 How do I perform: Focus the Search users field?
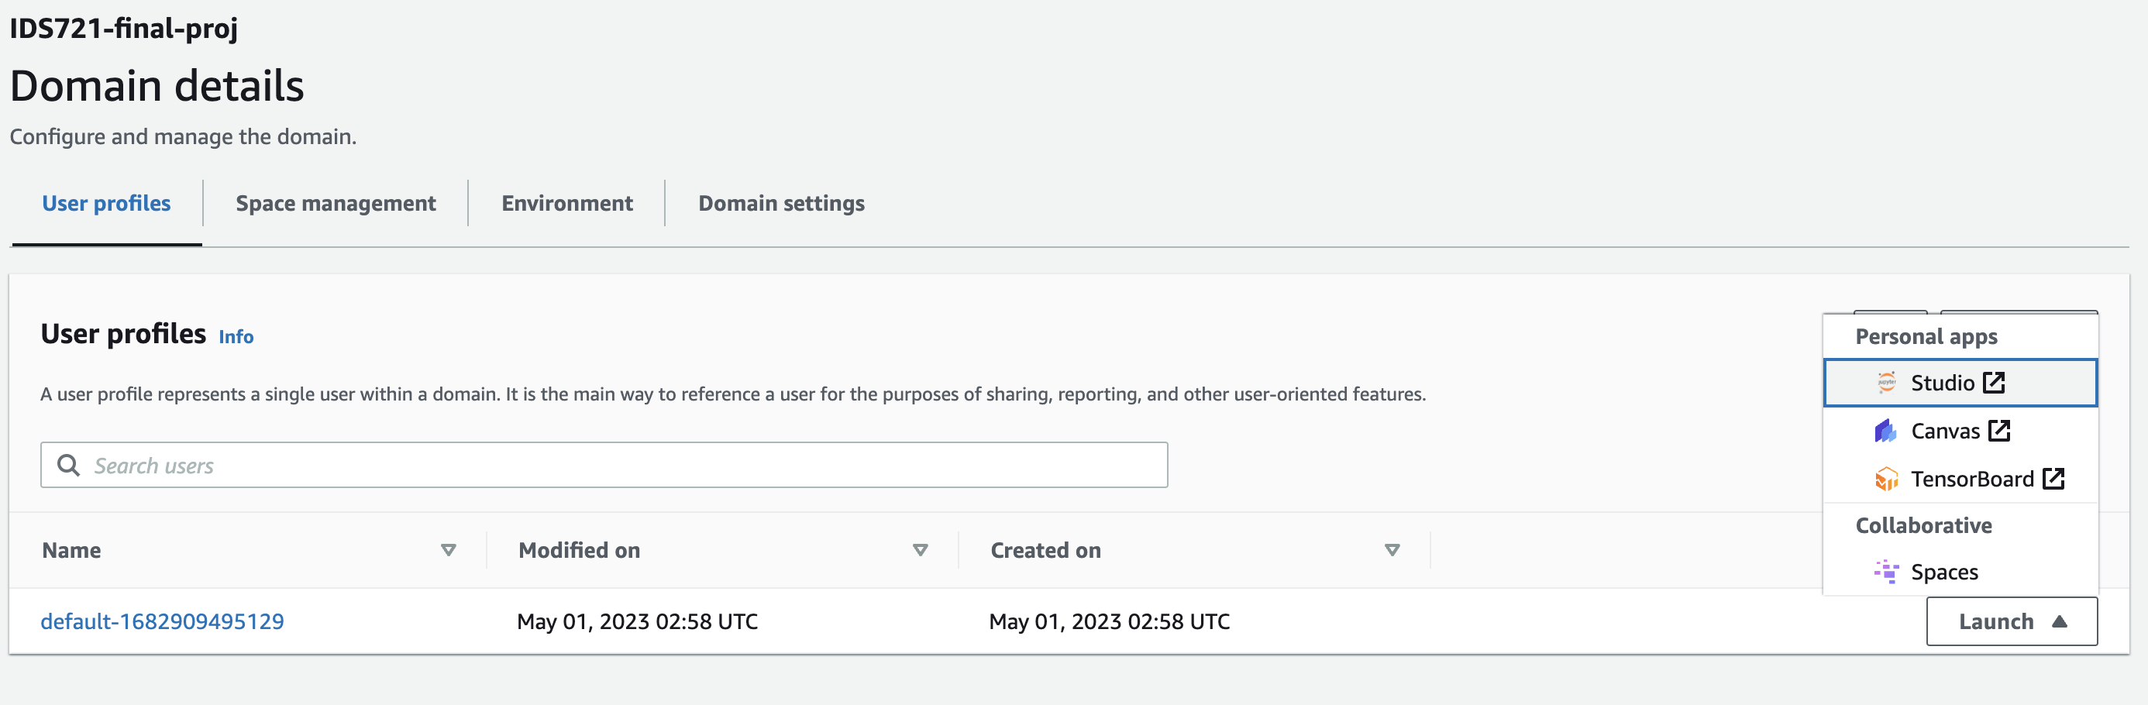[617, 465]
